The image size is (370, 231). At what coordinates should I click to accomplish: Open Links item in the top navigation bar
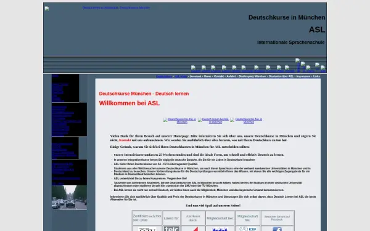[x=316, y=76]
